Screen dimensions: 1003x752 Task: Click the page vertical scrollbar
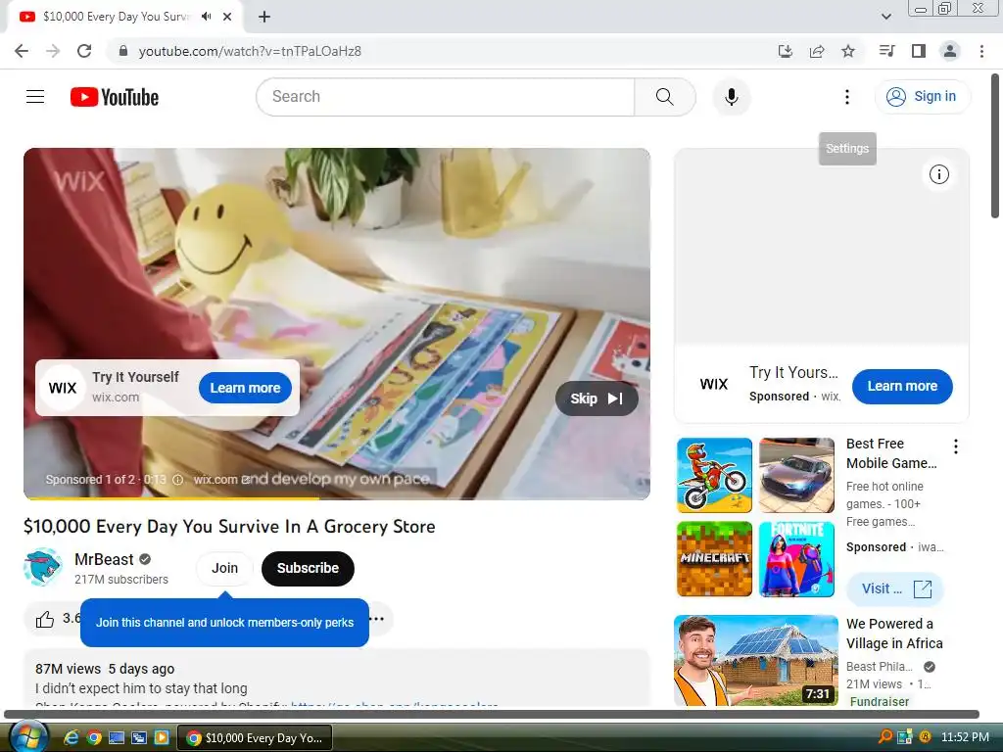(x=995, y=146)
